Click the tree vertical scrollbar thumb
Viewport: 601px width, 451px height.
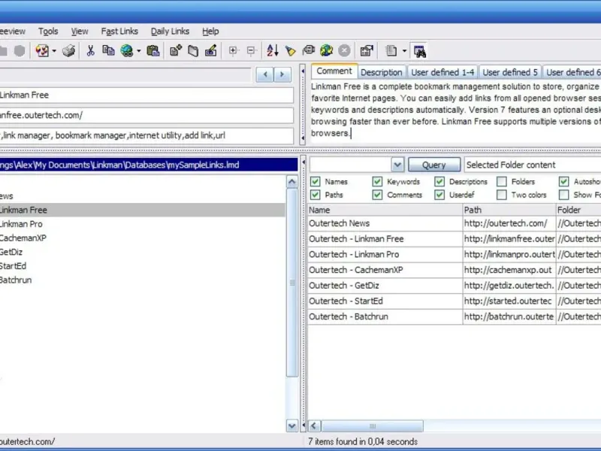pos(292,283)
